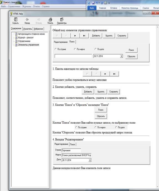
Task: Click the printer icon in Word's quick access toolbar
Action: click(106, 3)
